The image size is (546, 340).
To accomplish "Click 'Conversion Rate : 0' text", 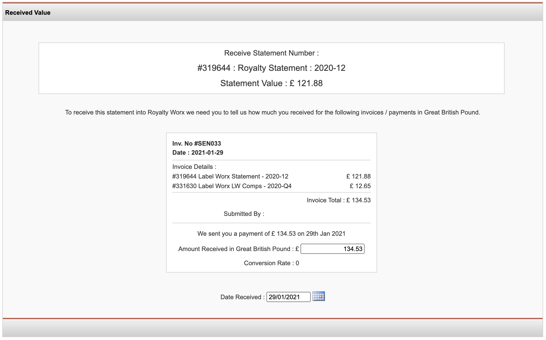I will [x=271, y=263].
